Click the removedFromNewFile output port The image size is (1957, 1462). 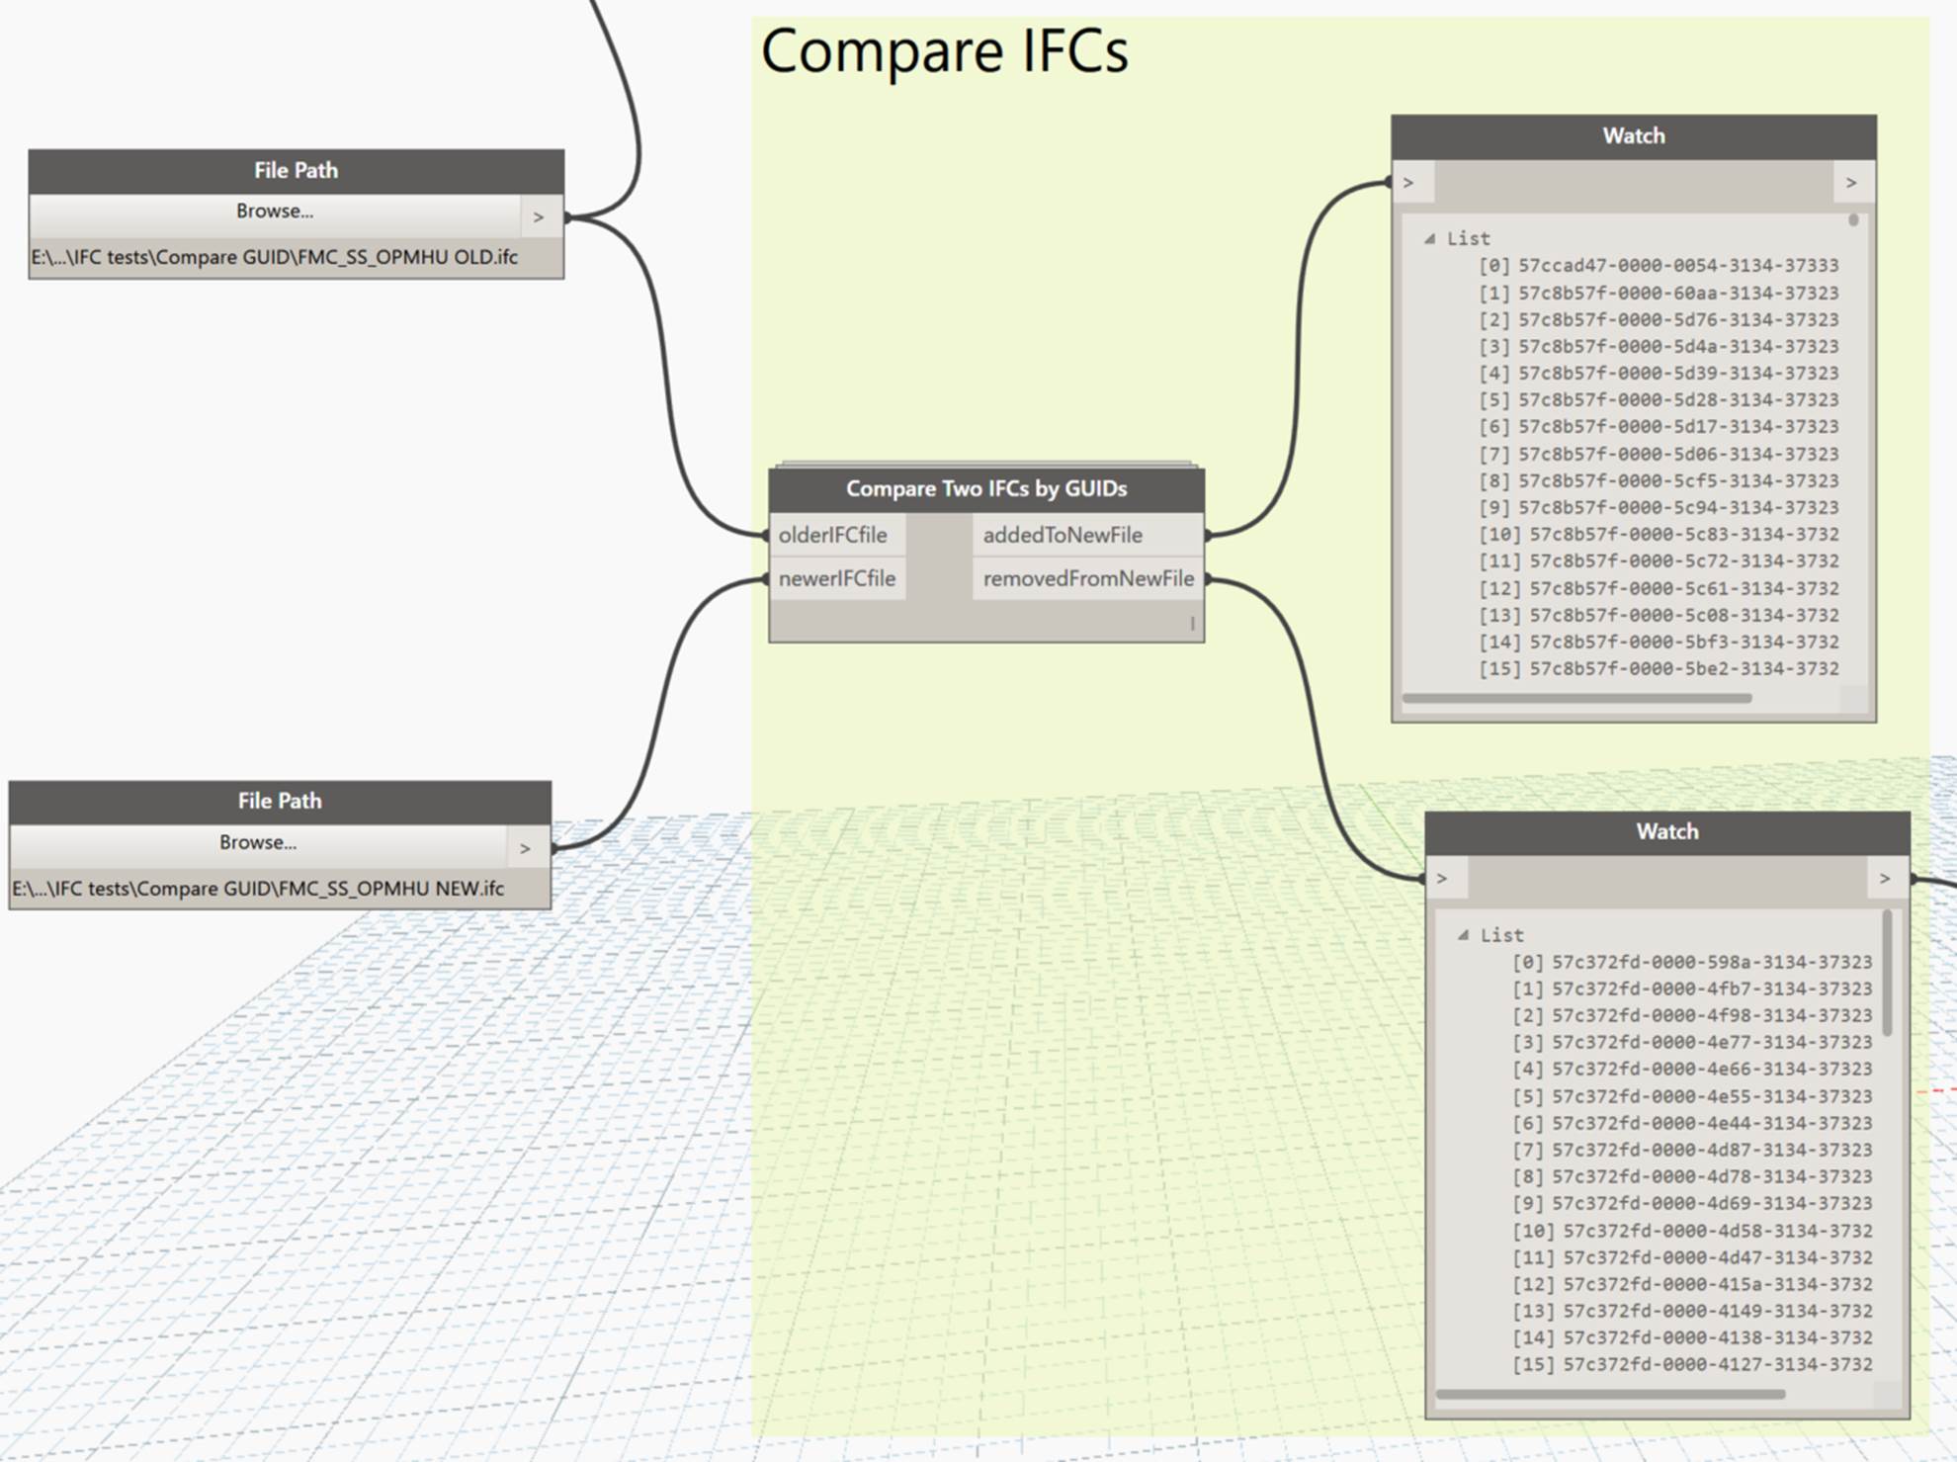(x=1087, y=578)
